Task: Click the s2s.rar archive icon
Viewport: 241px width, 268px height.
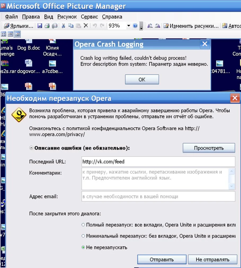Action: [5, 63]
